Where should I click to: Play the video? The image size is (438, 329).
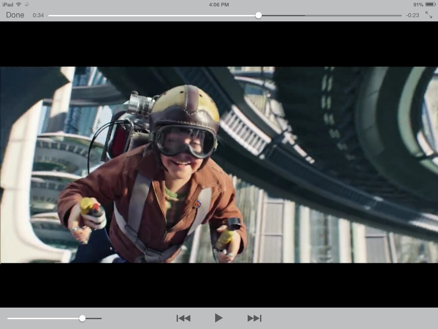point(219,318)
